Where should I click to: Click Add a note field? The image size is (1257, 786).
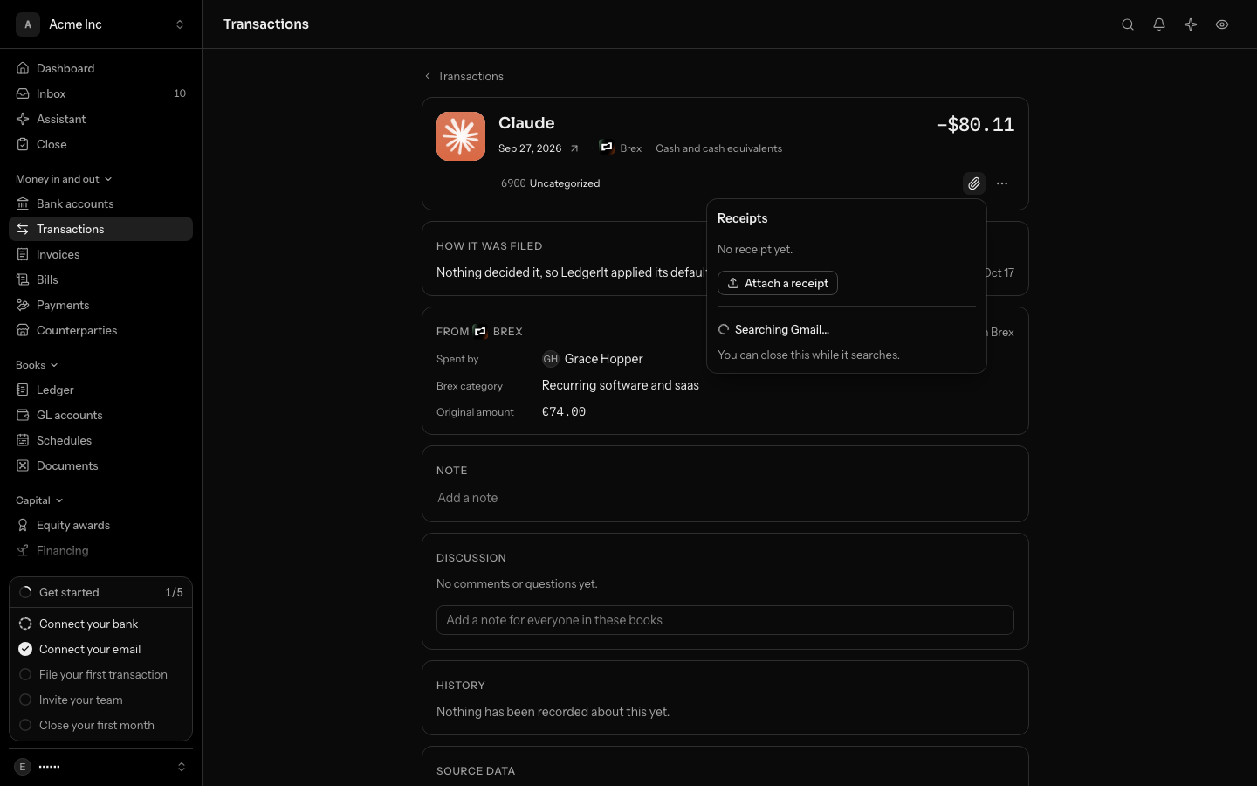(725, 498)
